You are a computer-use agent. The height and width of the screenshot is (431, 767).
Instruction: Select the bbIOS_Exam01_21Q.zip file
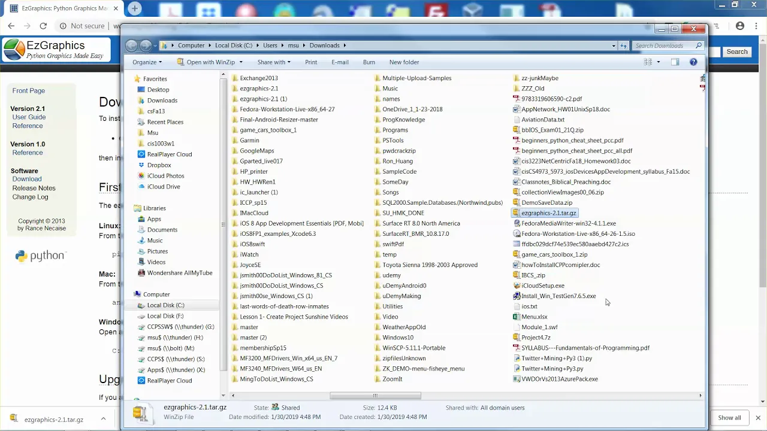pyautogui.click(x=552, y=130)
